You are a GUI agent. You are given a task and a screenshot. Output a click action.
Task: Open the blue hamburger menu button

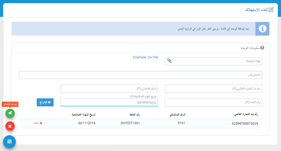point(9,141)
